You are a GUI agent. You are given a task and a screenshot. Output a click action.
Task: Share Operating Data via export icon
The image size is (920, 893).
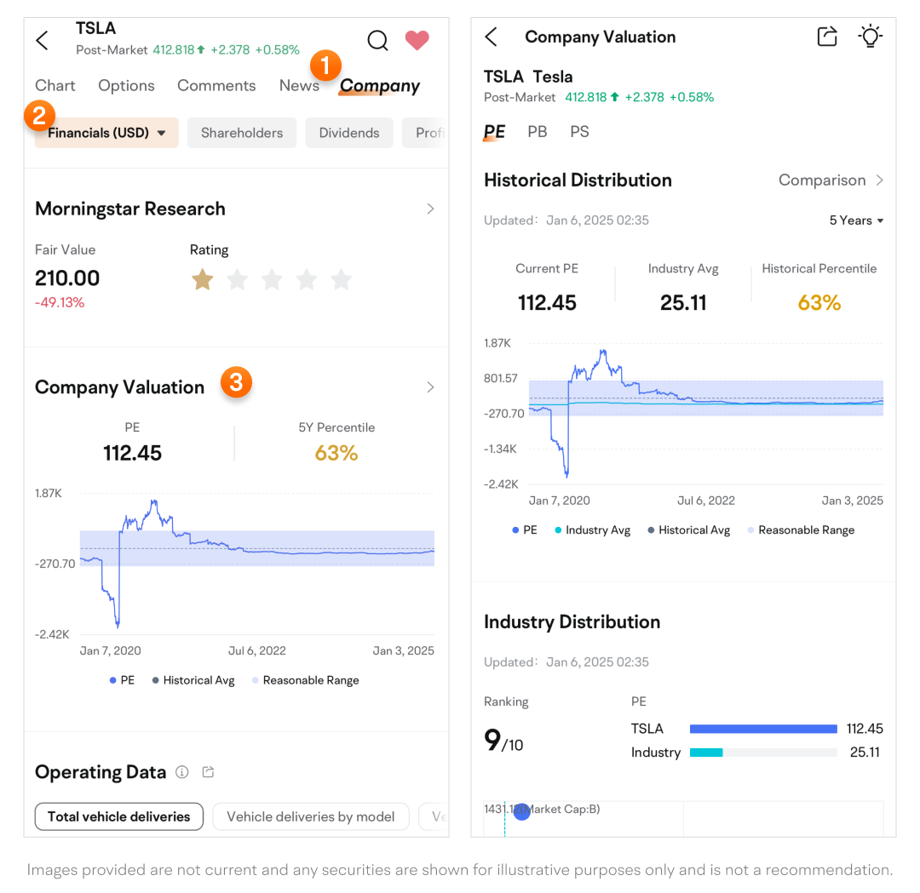pos(208,772)
